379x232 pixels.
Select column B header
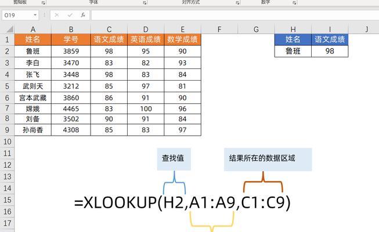71,29
